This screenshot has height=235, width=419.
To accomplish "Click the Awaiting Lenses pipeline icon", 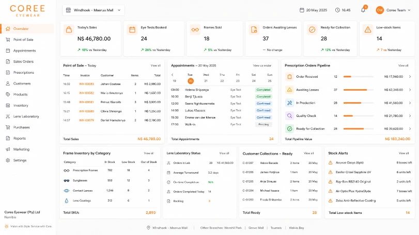I will tap(289, 90).
